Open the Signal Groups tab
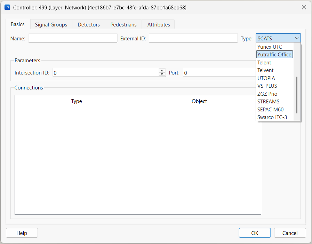Viewport: 312px width, 244px height. (51, 25)
